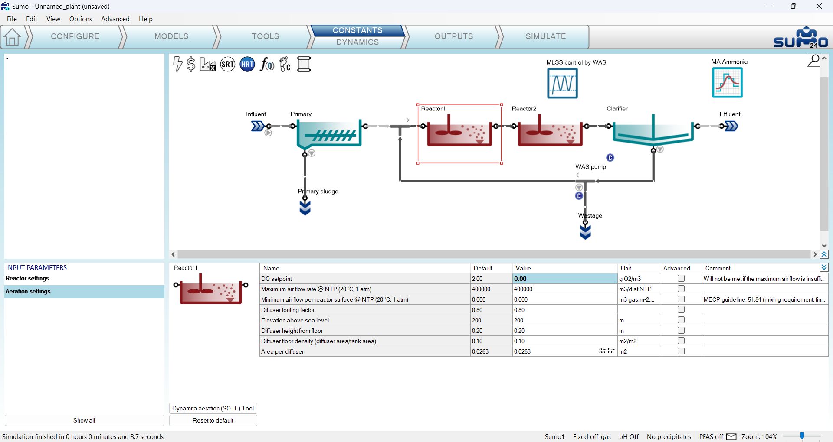Select Aeration settings in Input Parameters

84,291
